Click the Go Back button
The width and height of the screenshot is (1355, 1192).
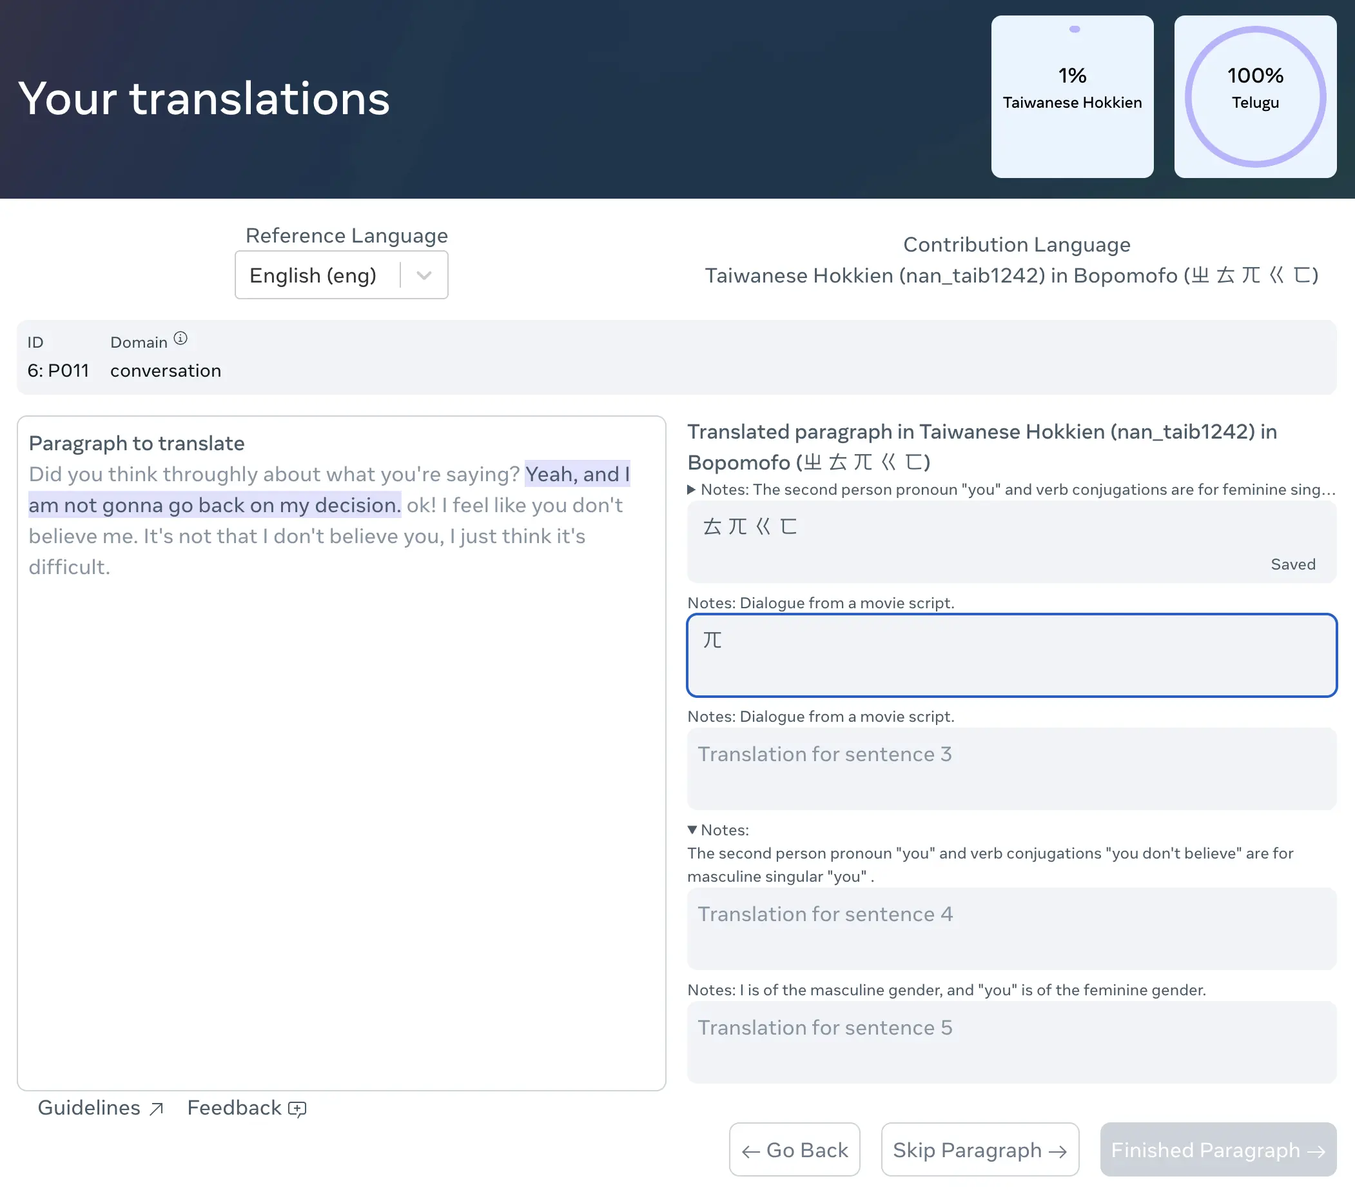tap(794, 1149)
